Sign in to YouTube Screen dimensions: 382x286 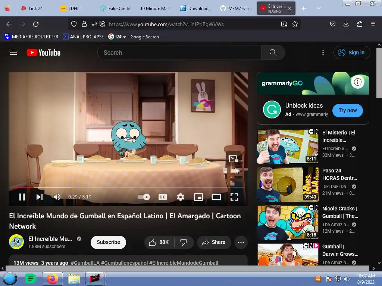click(x=352, y=53)
